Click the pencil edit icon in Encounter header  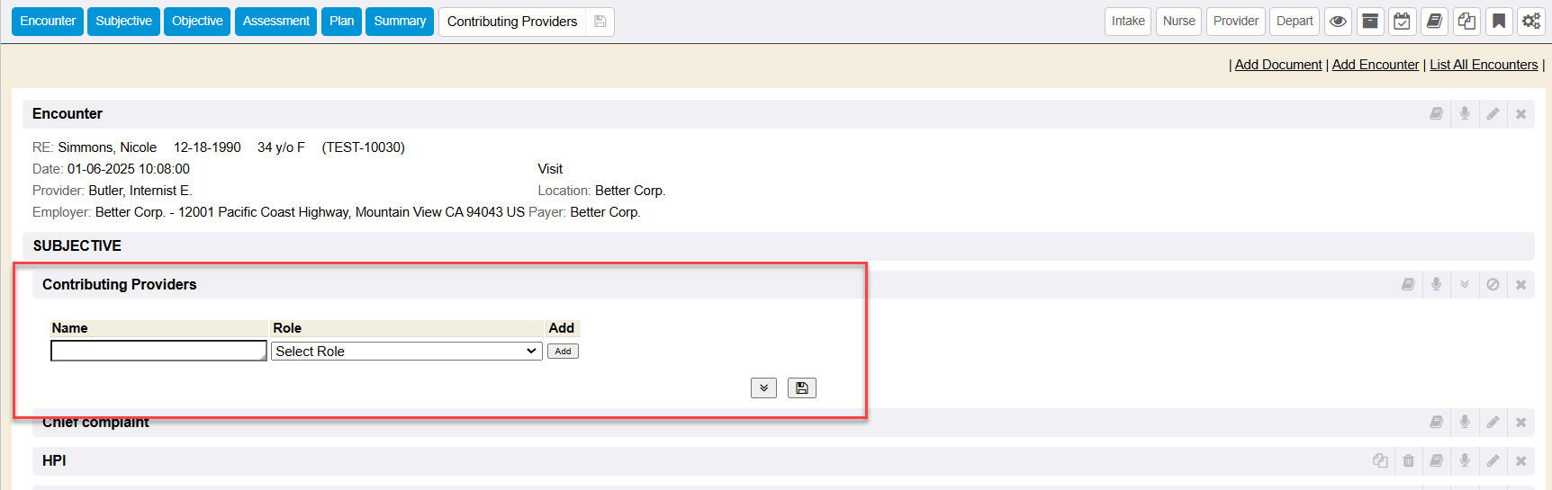pos(1493,114)
